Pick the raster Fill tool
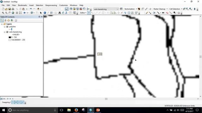The width and height of the screenshot is (202, 113). pos(154,13)
